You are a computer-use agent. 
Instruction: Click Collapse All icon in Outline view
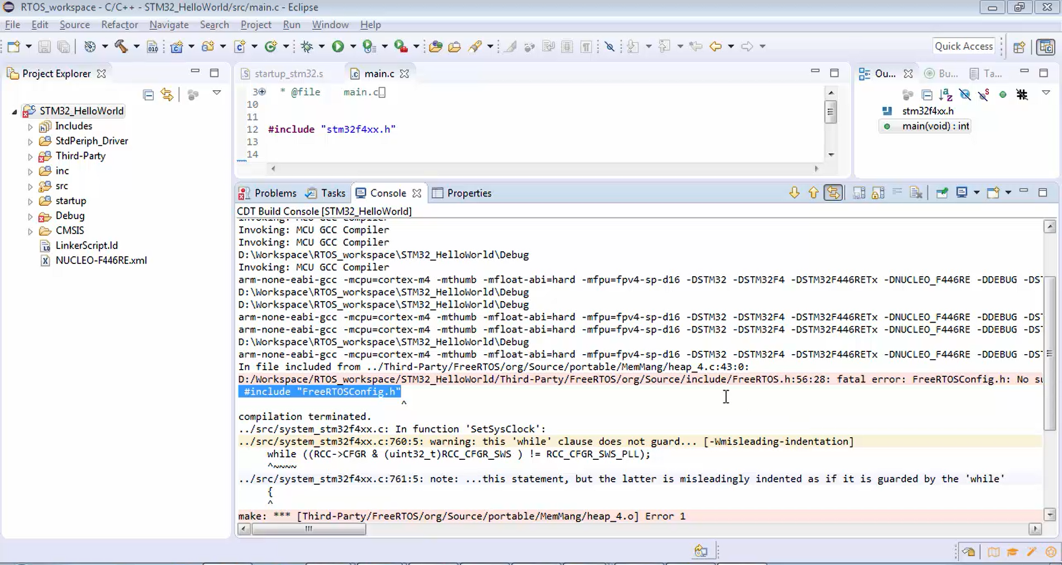coord(927,95)
